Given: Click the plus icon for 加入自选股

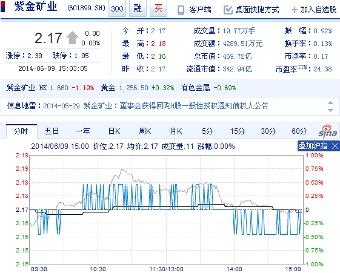Looking at the screenshot, I should point(294,10).
